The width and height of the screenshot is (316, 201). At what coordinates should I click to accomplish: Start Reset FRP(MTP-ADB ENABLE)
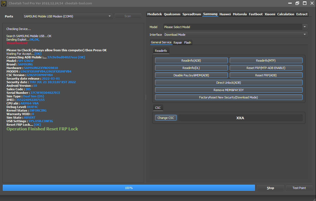coord(266,68)
